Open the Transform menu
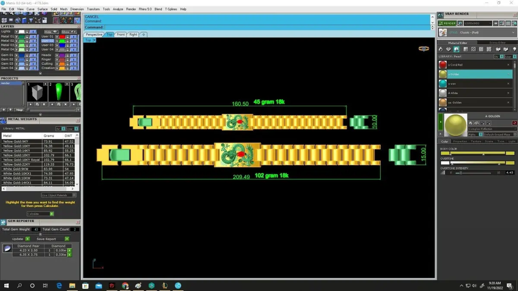 (x=93, y=9)
